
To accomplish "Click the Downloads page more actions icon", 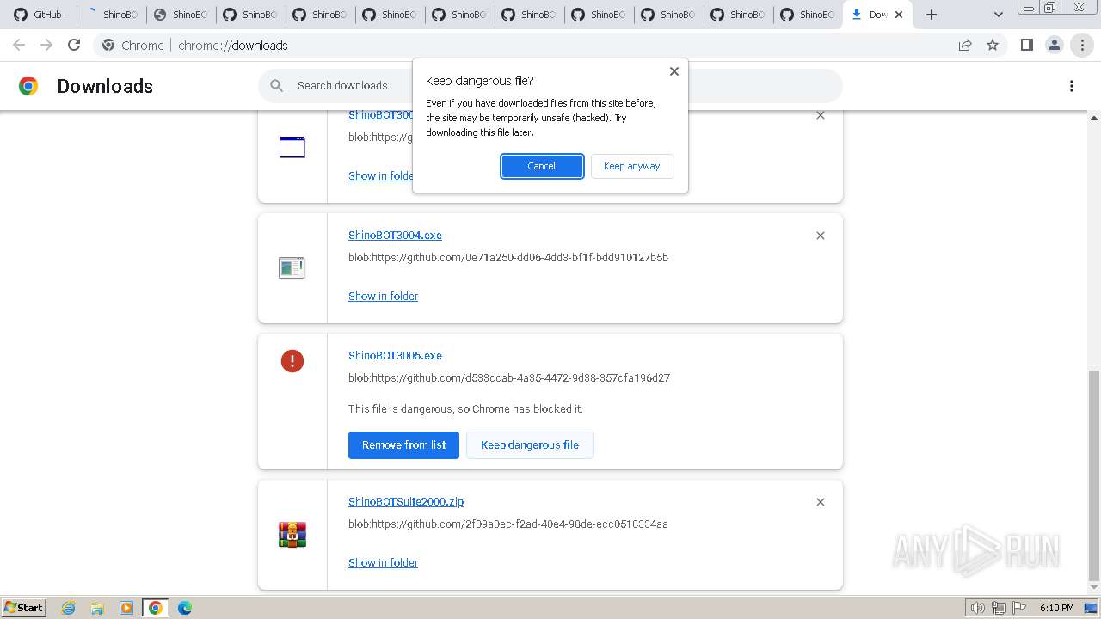I will click(x=1072, y=86).
